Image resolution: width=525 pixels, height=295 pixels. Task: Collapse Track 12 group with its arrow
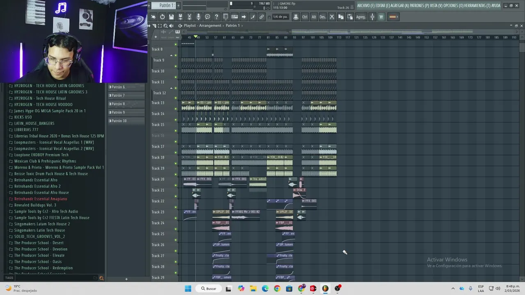tap(171, 88)
